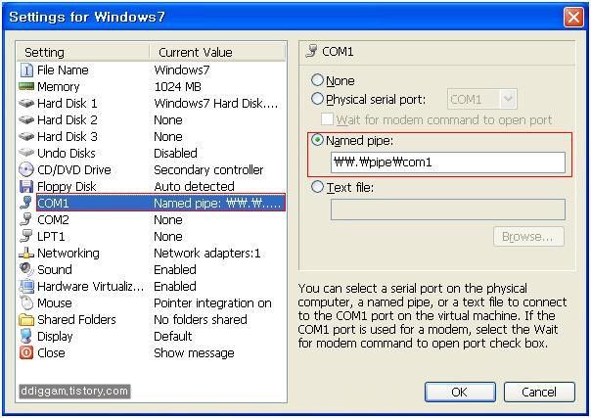Click the Text file path field
Image resolution: width=591 pixels, height=418 pixels.
(448, 209)
